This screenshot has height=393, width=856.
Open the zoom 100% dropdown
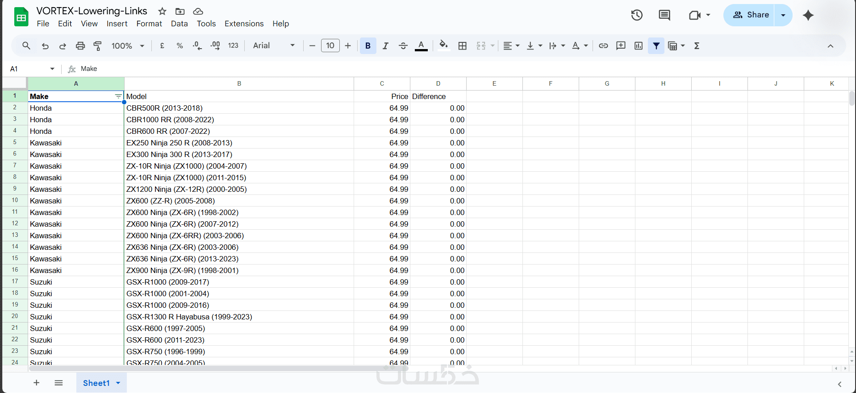click(128, 46)
